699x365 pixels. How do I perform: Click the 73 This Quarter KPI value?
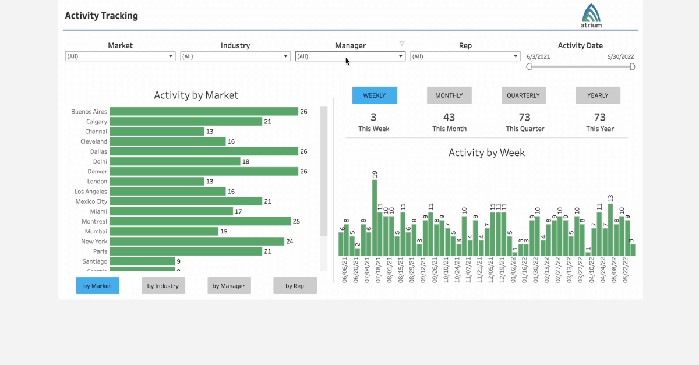[525, 117]
